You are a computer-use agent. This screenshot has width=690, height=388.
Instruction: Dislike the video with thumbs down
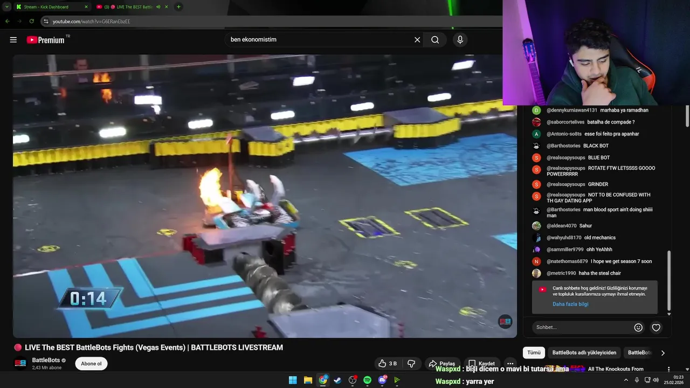(x=411, y=364)
